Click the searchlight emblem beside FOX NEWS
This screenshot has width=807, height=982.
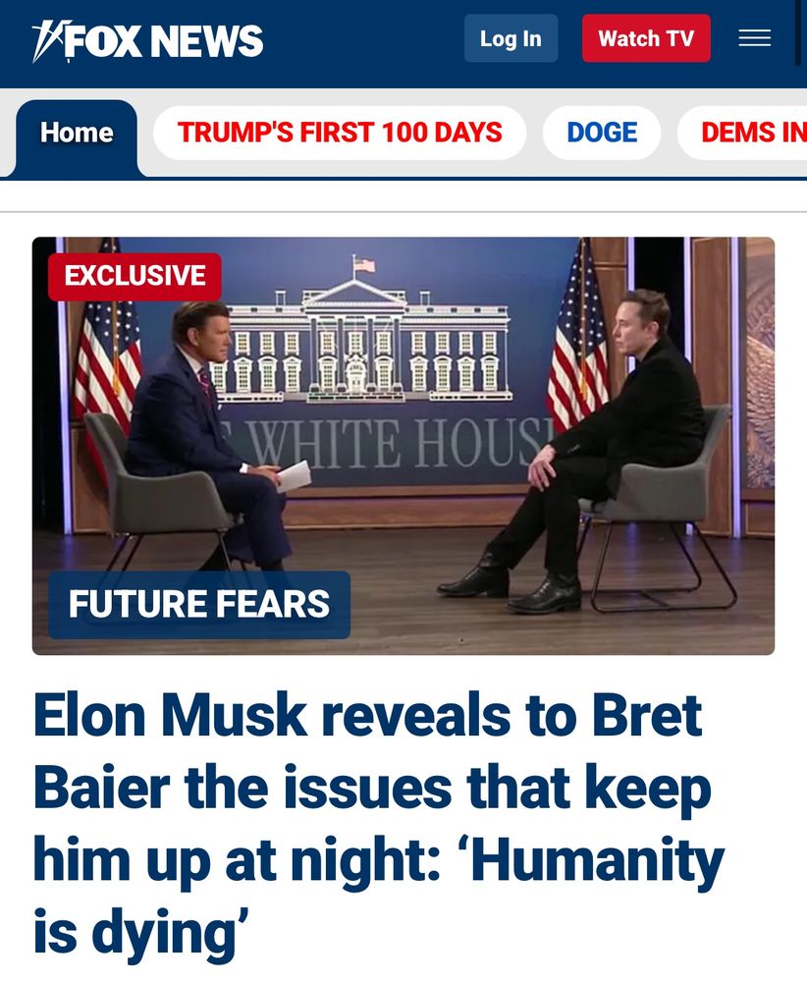coord(47,40)
